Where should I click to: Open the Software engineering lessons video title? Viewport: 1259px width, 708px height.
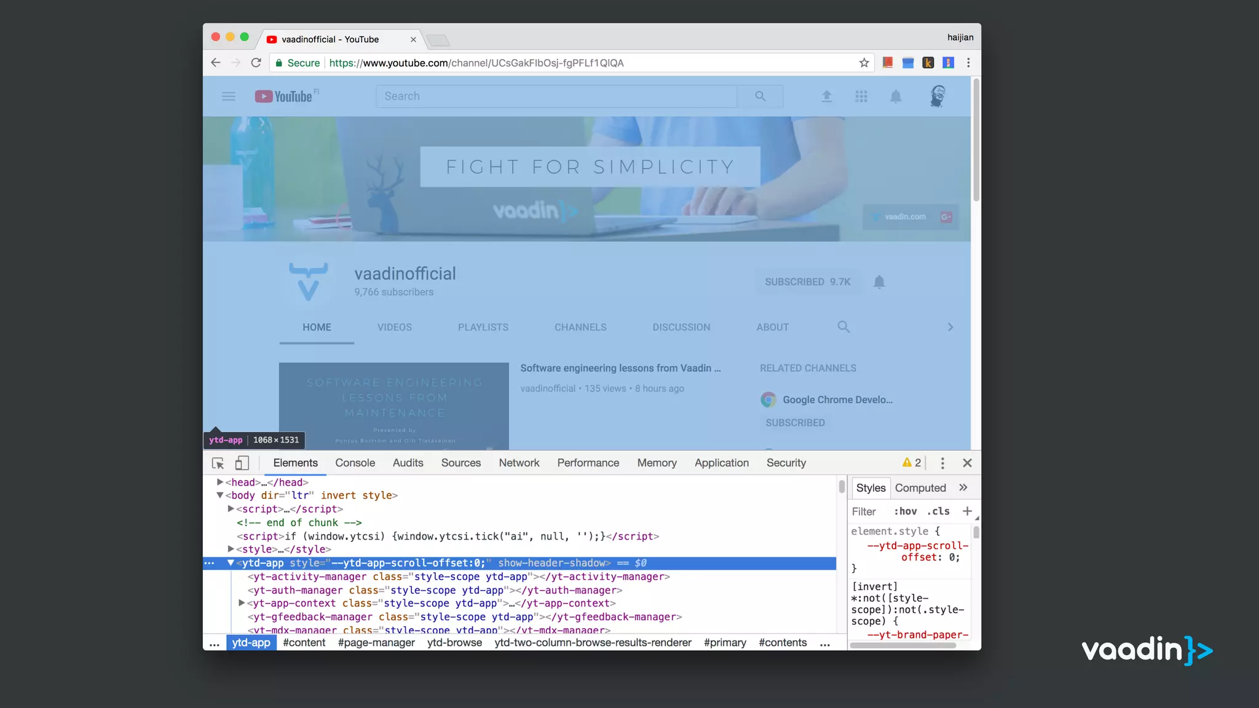click(620, 368)
